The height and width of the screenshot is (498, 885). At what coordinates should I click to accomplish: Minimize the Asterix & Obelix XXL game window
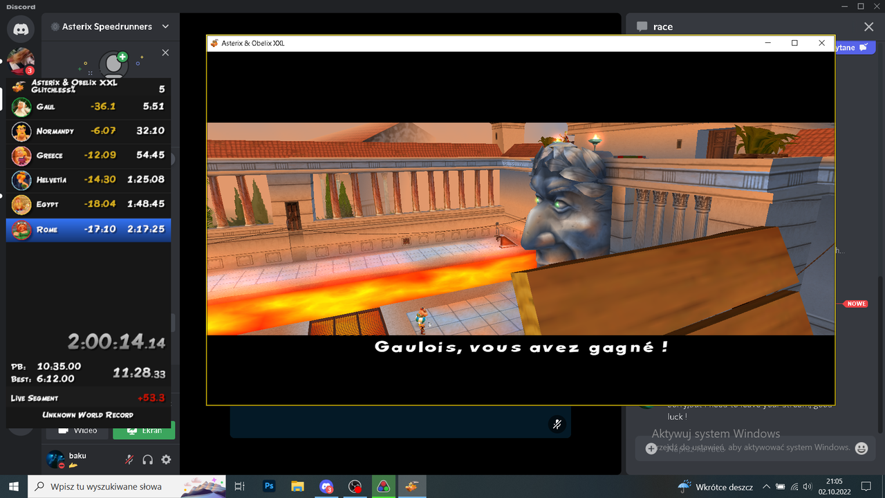(768, 43)
